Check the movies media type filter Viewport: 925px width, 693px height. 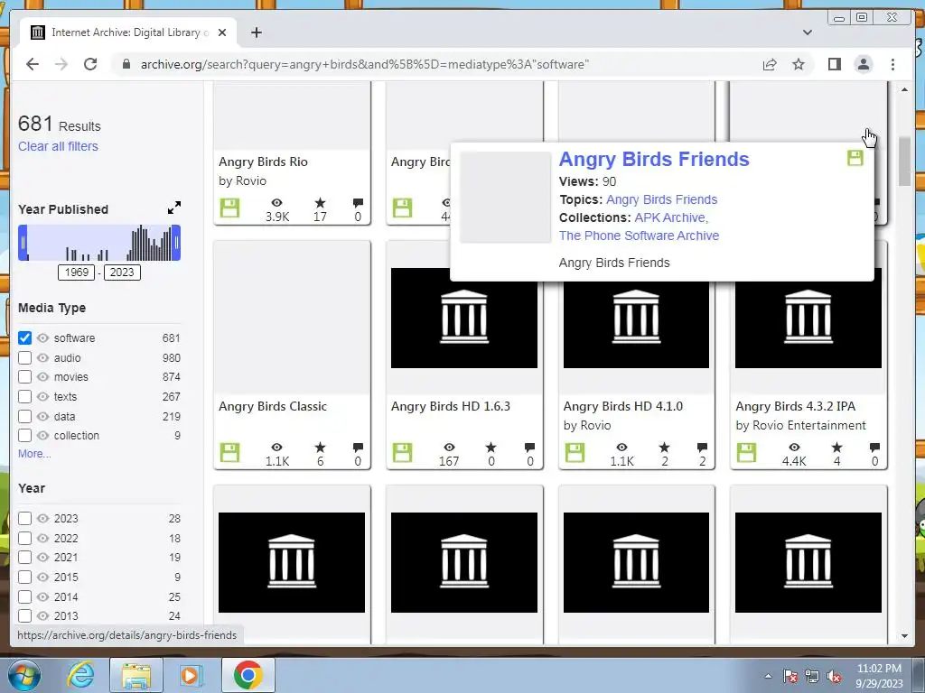[24, 376]
